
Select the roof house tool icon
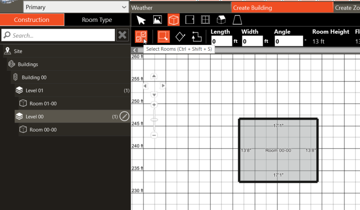[x=221, y=20]
